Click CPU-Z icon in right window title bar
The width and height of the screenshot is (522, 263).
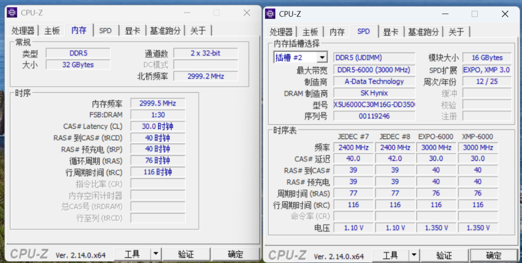click(x=270, y=14)
